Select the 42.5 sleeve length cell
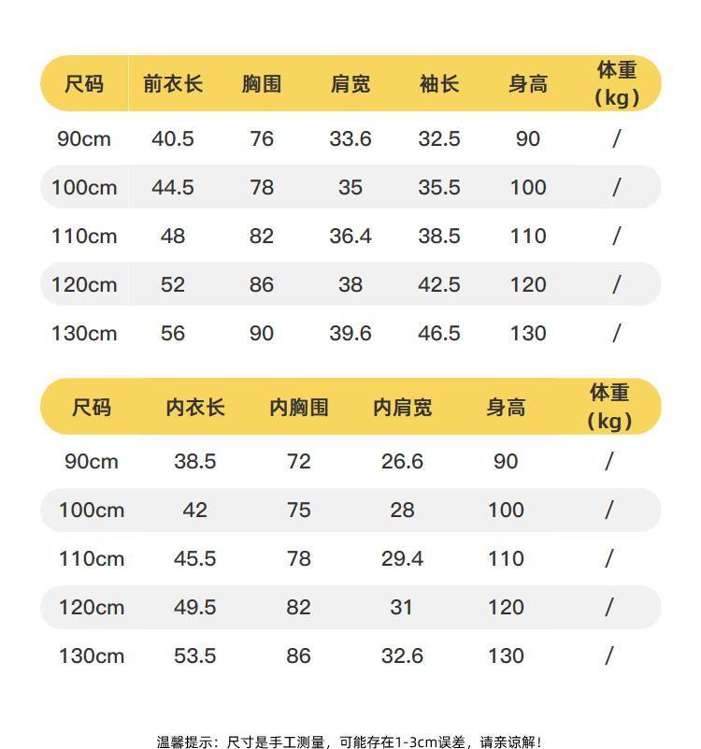This screenshot has width=701, height=749. coord(439,285)
